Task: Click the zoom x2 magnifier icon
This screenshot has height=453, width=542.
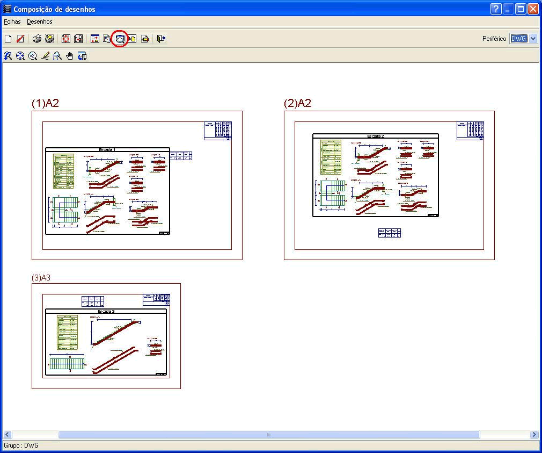Action: (x=33, y=56)
